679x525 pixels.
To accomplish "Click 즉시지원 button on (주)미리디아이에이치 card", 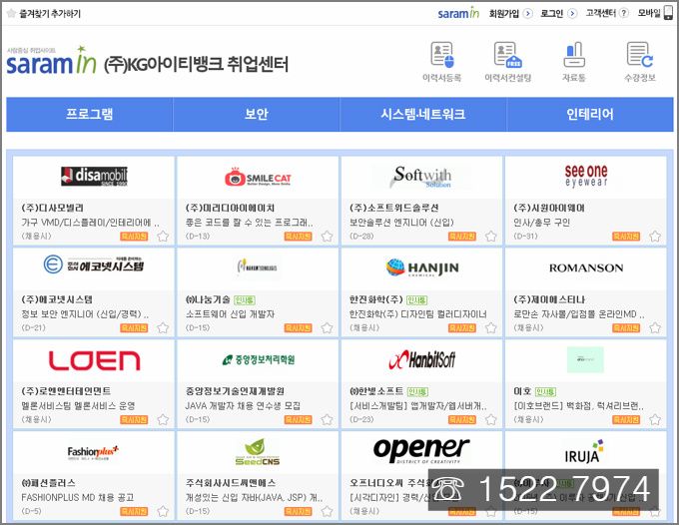I will coord(298,237).
